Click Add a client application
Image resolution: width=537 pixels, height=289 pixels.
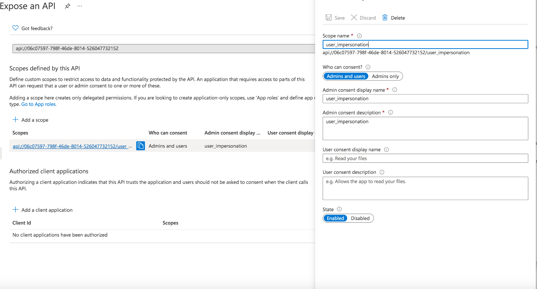pyautogui.click(x=42, y=210)
